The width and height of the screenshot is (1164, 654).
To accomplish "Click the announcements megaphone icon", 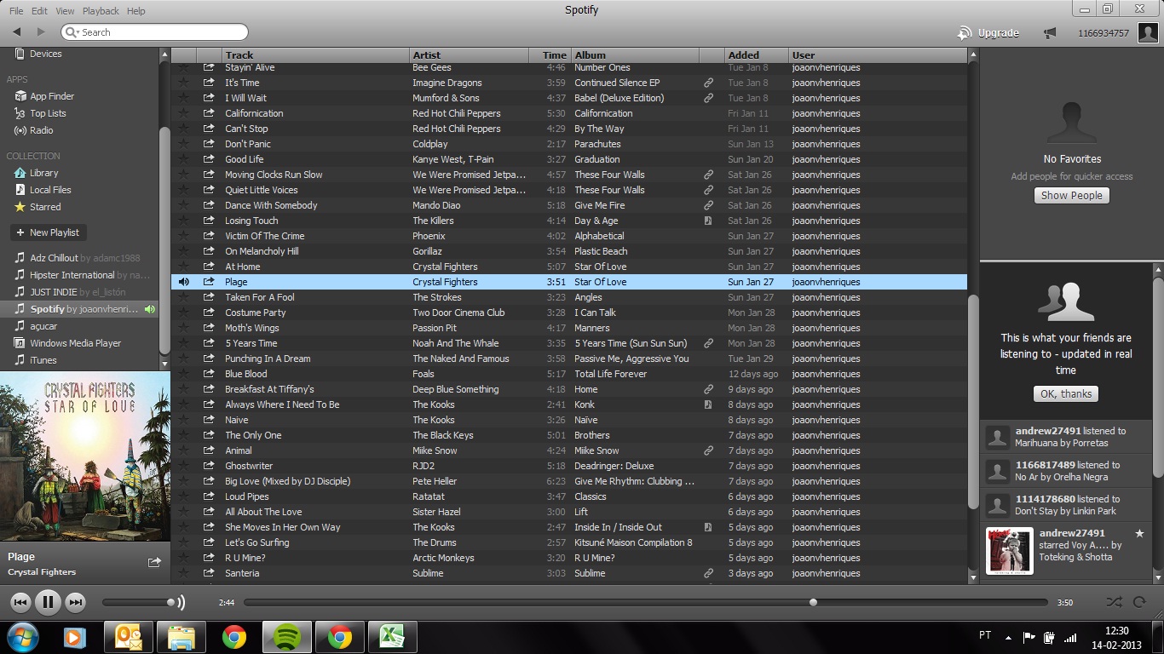I will click(x=1050, y=33).
